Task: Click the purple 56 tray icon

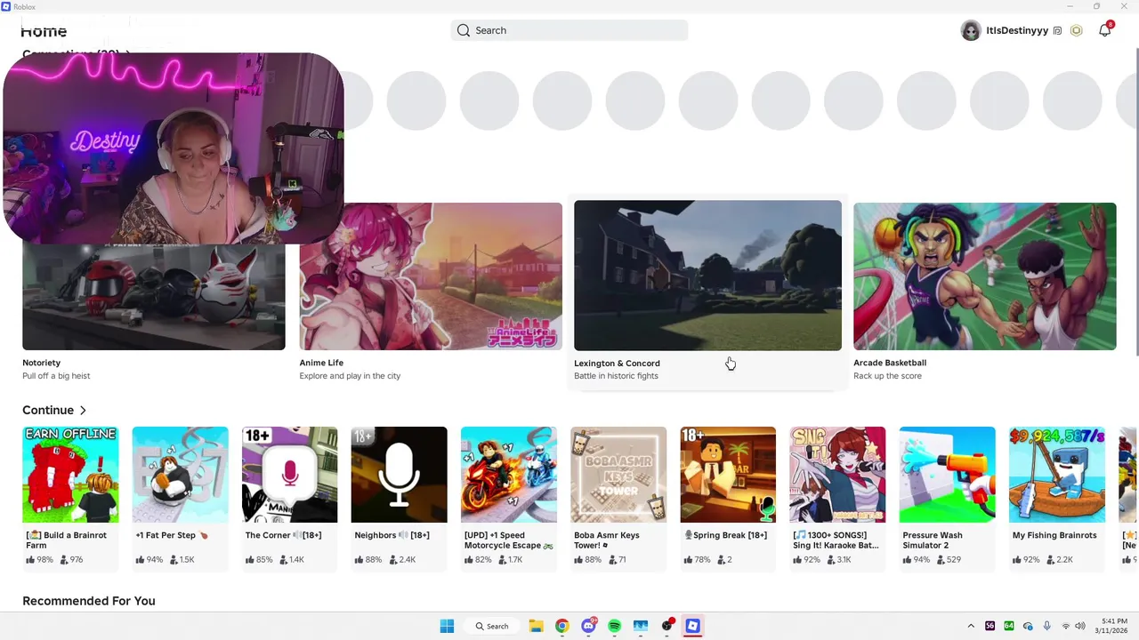Action: 990,626
